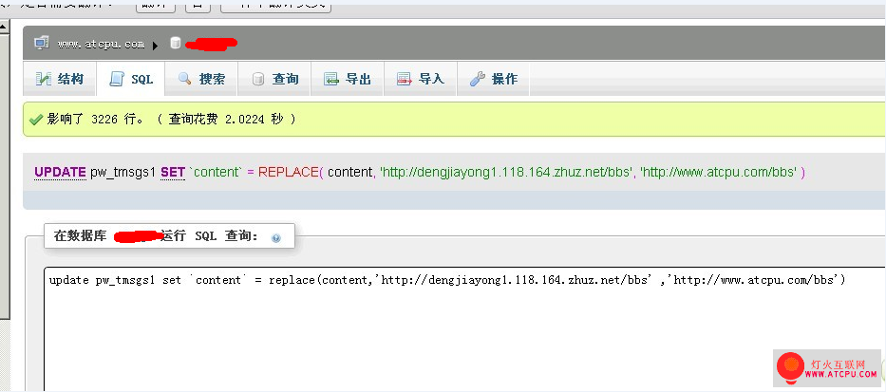The image size is (886, 392).
Task: Click the UPDATE keyword link in the query
Action: pos(61,173)
